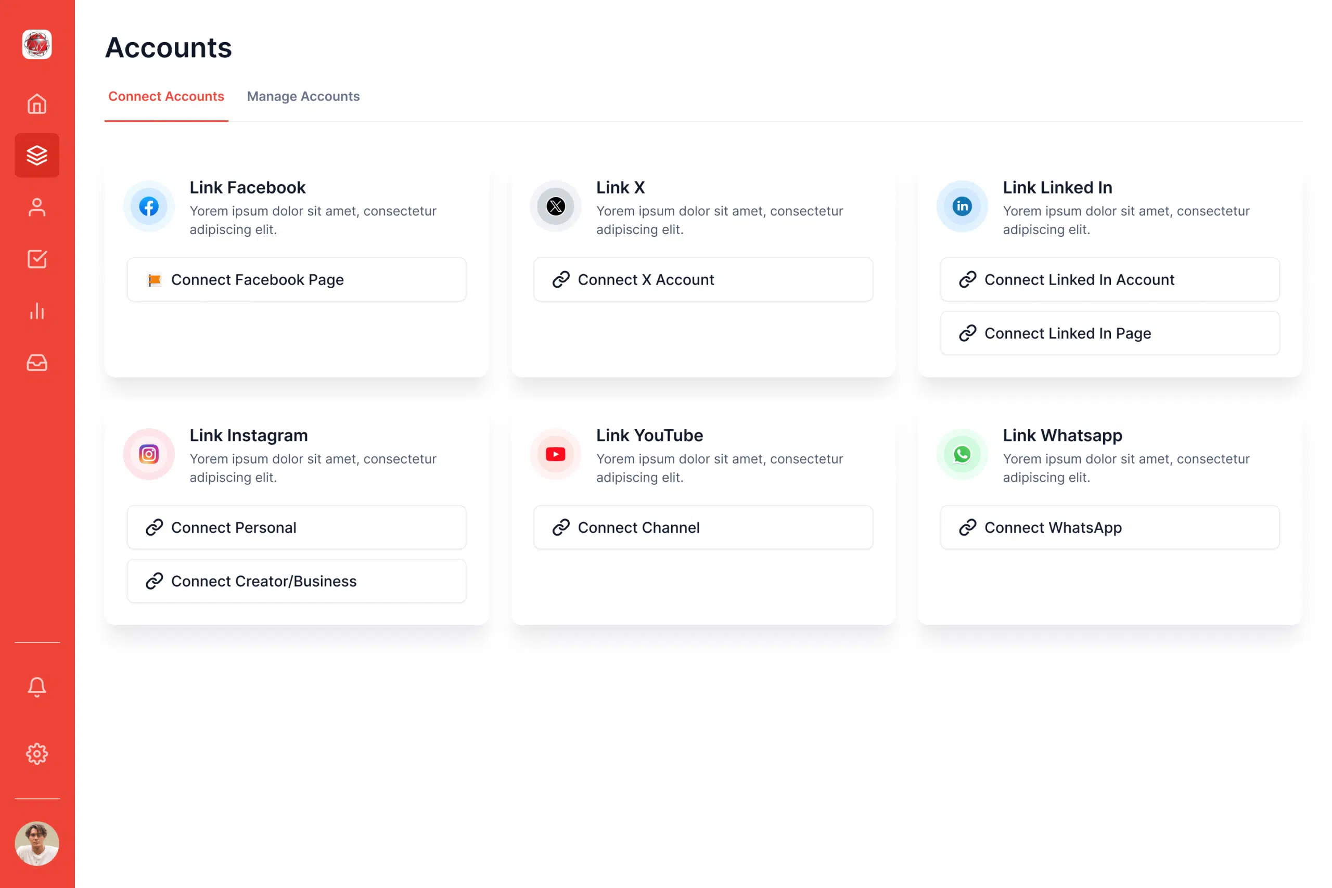Open the Home icon in sidebar
Screen dimensions: 1332x888
coord(37,104)
